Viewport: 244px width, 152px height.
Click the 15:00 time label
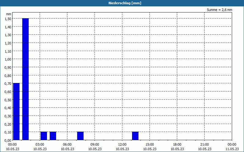[x=150, y=145]
